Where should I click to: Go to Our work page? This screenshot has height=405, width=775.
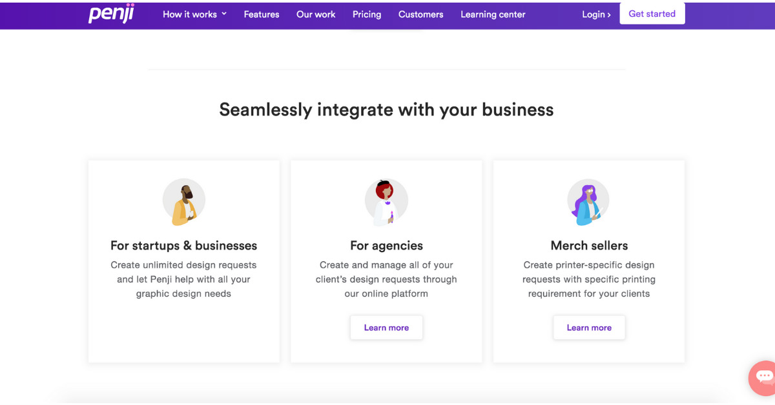click(x=316, y=14)
